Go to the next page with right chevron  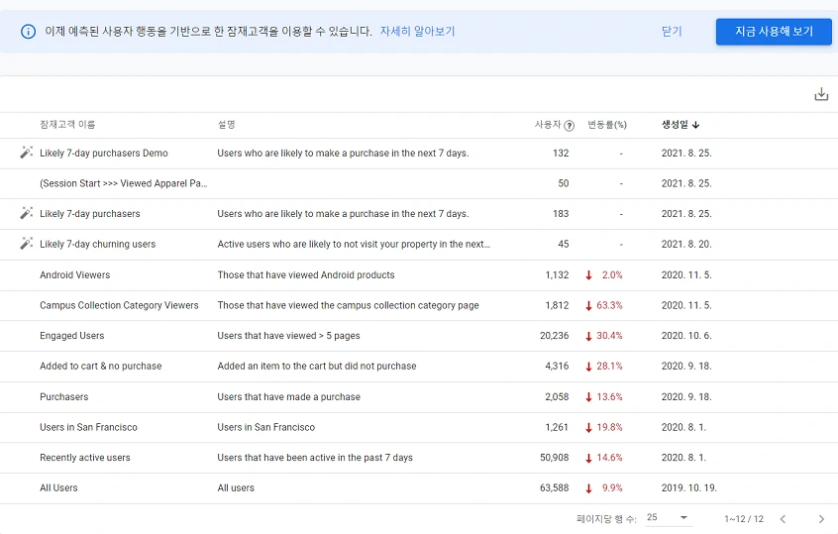[x=821, y=519]
